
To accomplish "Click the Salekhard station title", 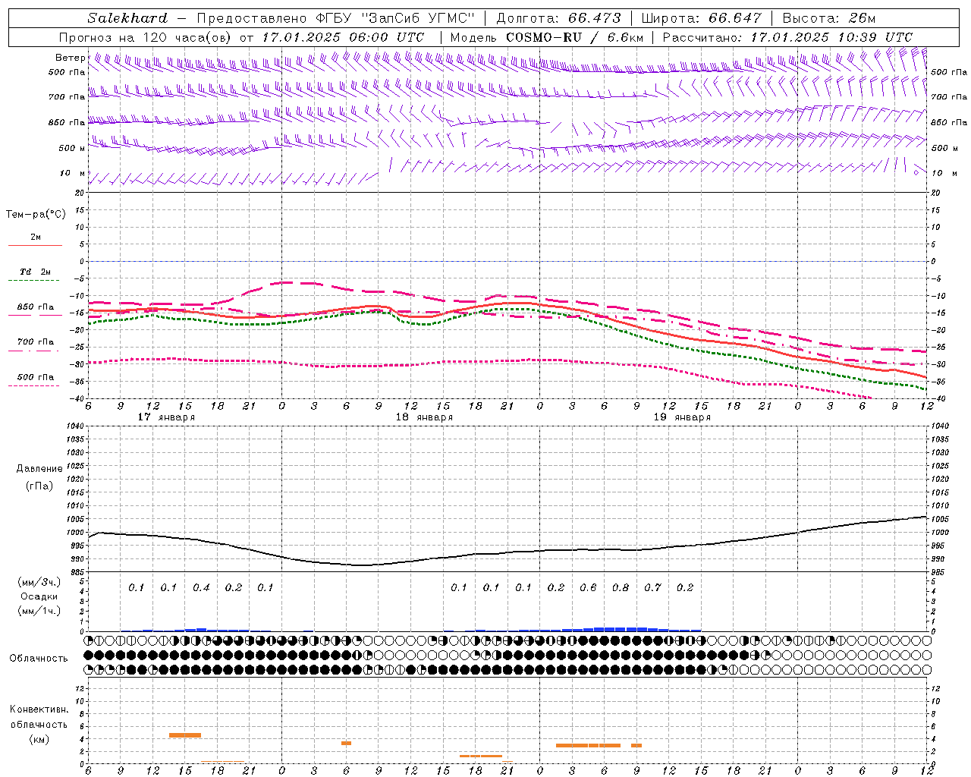I will click(127, 18).
